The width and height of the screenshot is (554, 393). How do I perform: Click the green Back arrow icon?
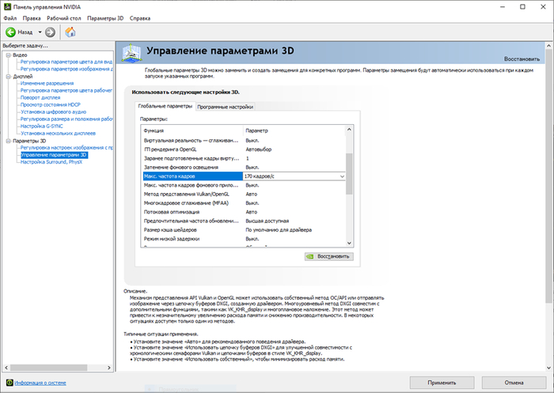(11, 32)
